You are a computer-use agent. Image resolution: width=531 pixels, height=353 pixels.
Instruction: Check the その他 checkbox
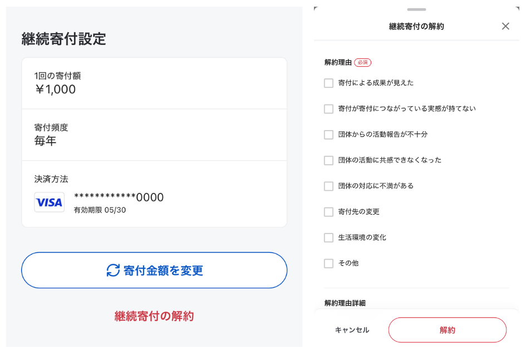(x=328, y=263)
